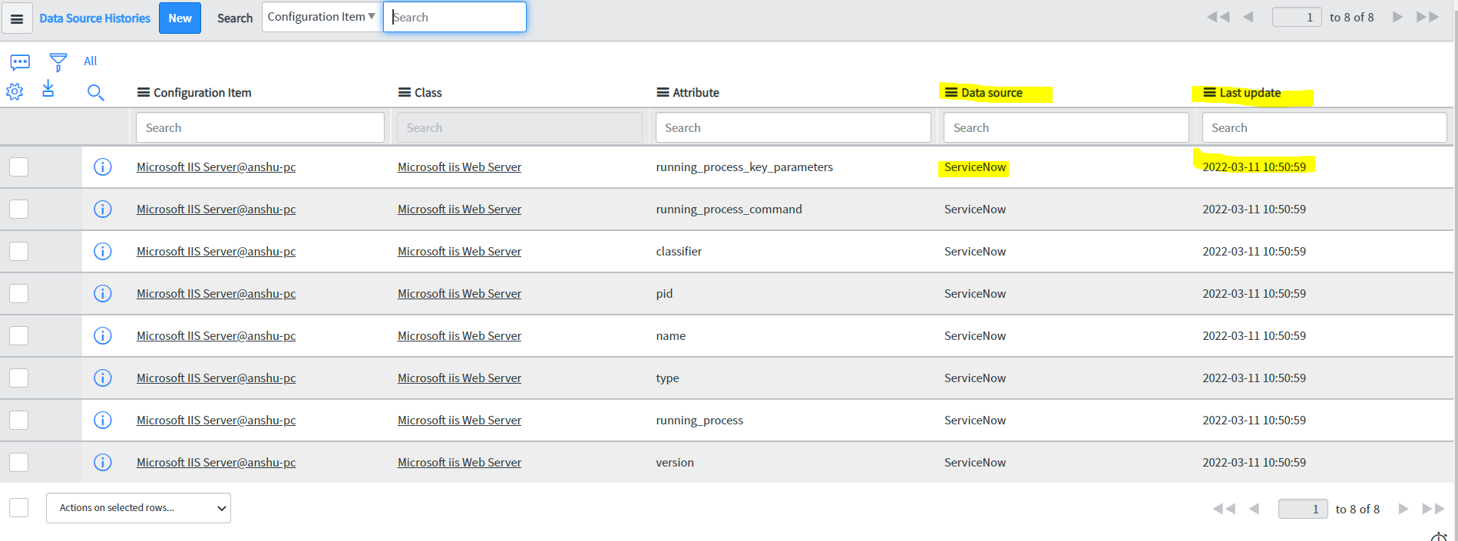
Task: Preview the pid record info icon
Action: coord(102,293)
